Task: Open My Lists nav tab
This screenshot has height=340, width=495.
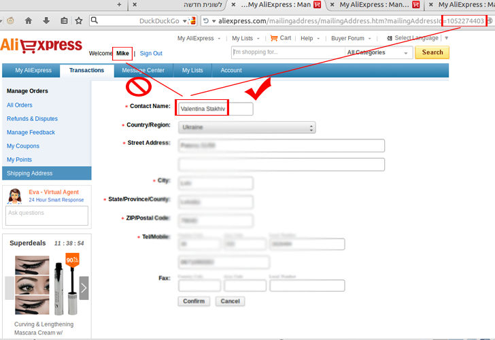Action: pos(192,71)
